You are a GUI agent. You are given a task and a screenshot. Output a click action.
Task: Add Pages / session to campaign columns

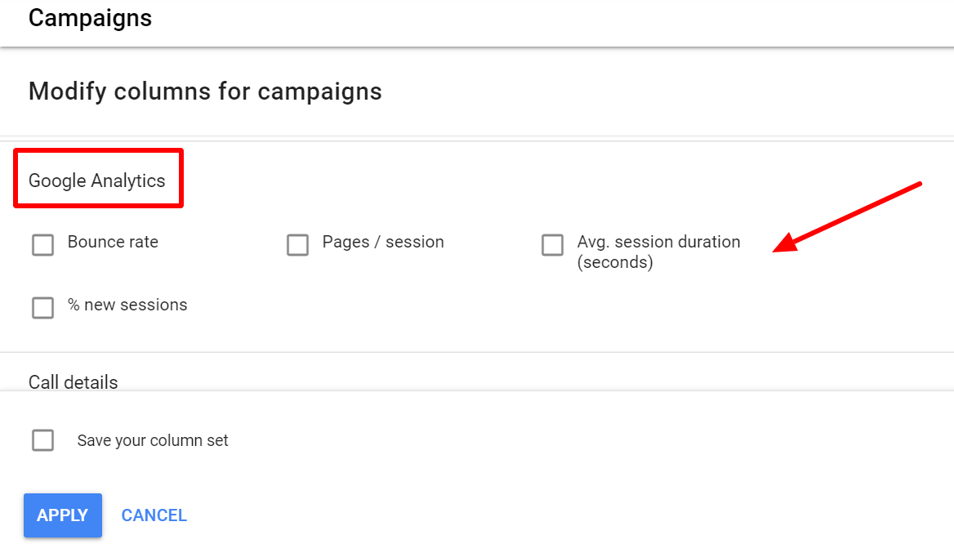(297, 245)
